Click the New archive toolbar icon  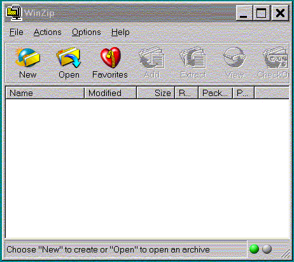click(x=27, y=58)
